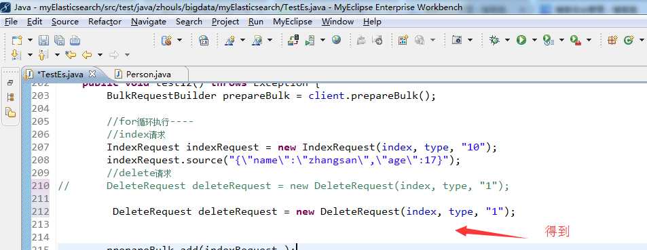Image resolution: width=647 pixels, height=250 pixels.
Task: Open the Run menu
Action: click(x=256, y=22)
